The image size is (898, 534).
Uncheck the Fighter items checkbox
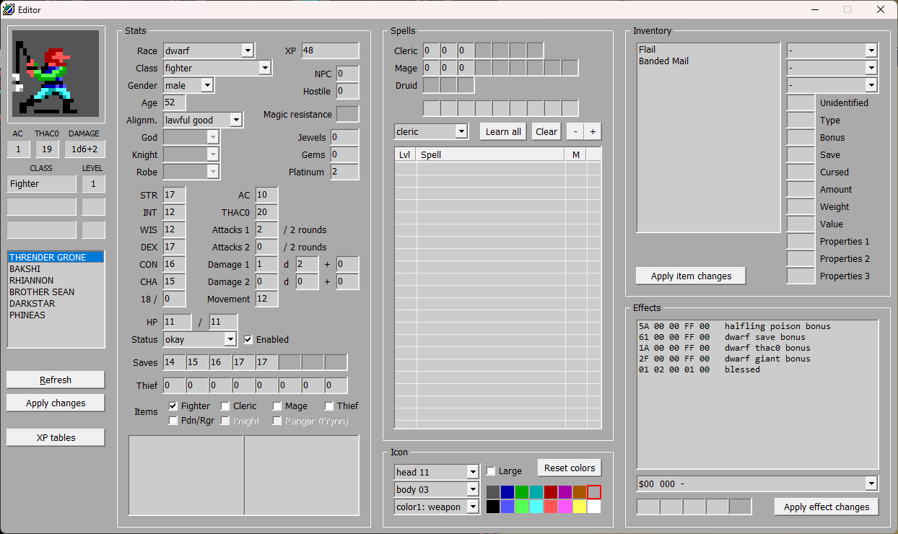(173, 406)
